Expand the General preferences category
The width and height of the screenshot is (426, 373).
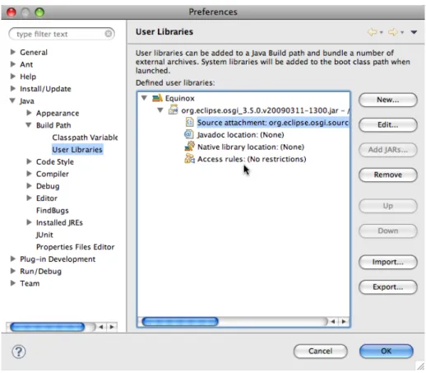coord(12,52)
